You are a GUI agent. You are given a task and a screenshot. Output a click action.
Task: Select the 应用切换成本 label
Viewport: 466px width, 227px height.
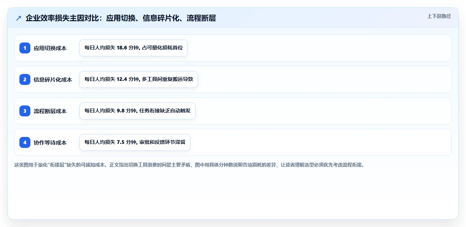click(50, 48)
